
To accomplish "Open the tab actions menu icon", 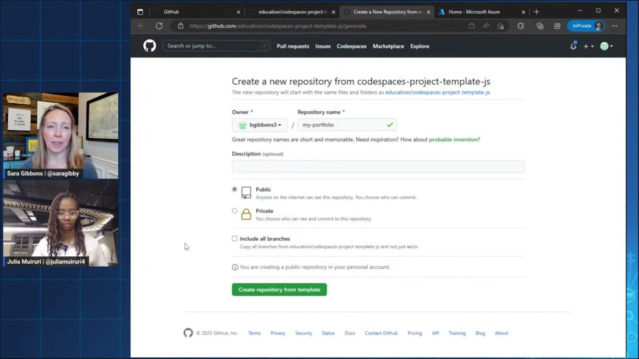I will point(140,11).
